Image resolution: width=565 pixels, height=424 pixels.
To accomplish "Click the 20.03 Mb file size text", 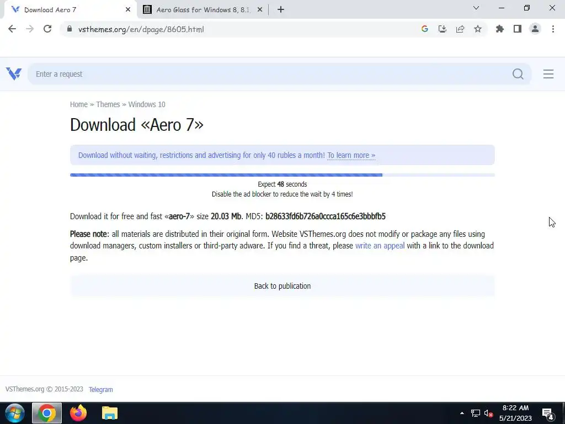I will (227, 216).
